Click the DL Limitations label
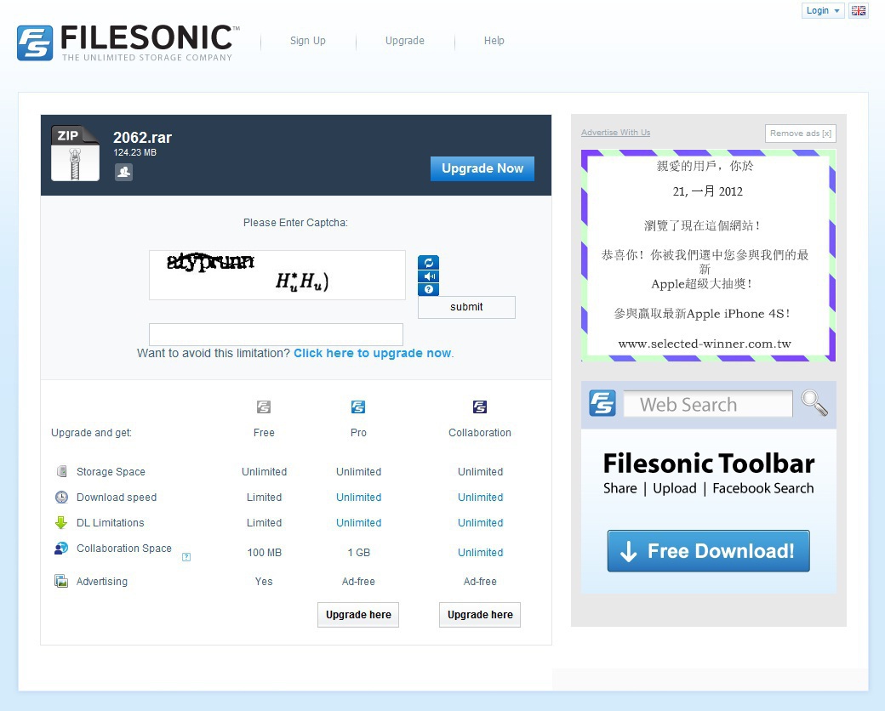885x711 pixels. [x=111, y=522]
